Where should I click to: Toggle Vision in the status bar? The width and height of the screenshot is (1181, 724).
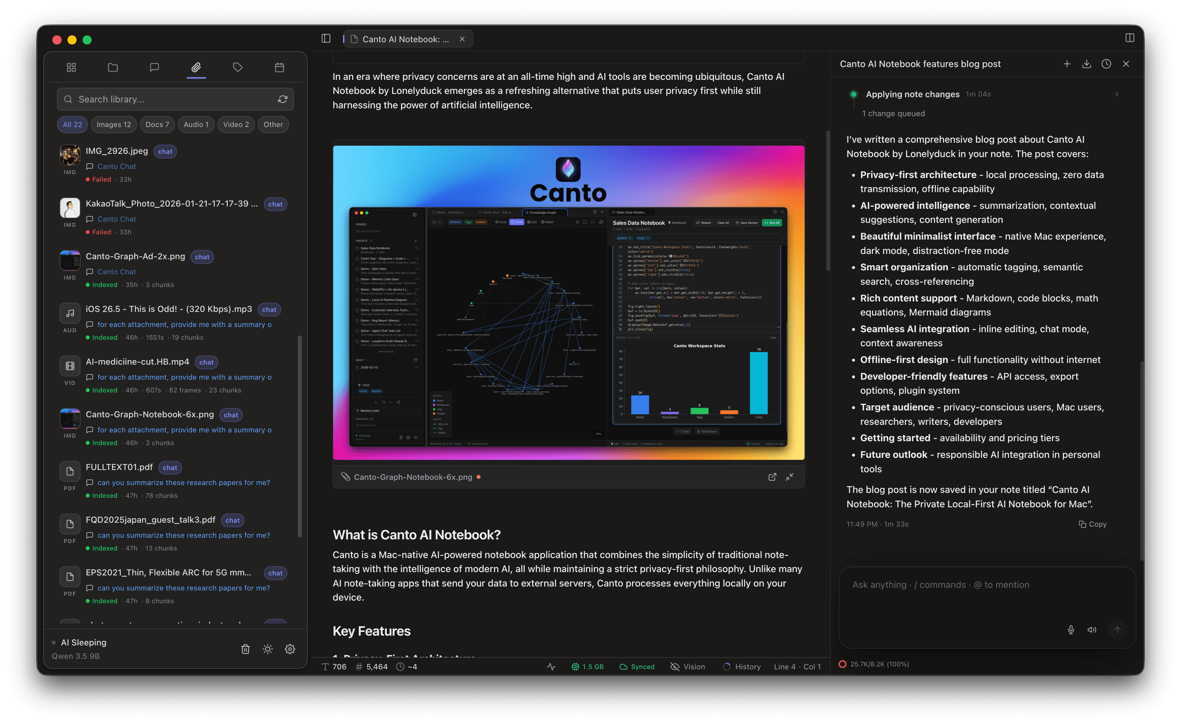coord(688,667)
